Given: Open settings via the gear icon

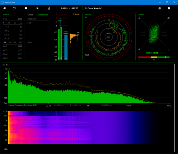Looking at the screenshot, I should 159,8.
